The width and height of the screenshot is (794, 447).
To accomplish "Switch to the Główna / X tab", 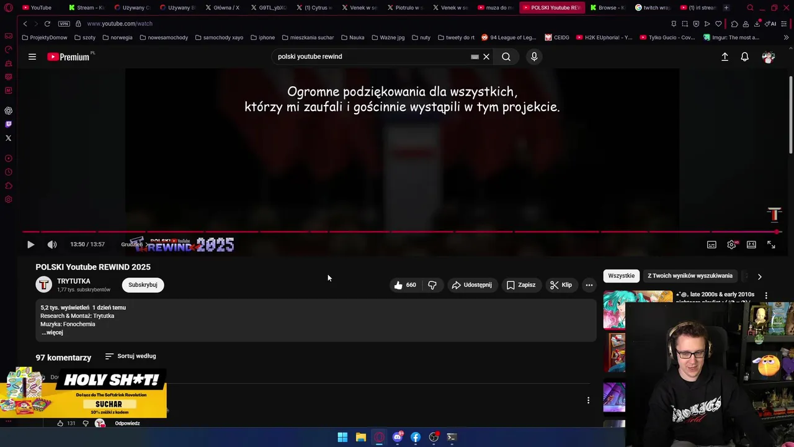I will point(221,7).
